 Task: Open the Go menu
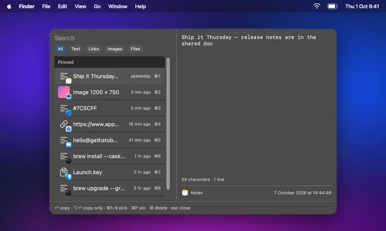(x=97, y=6)
